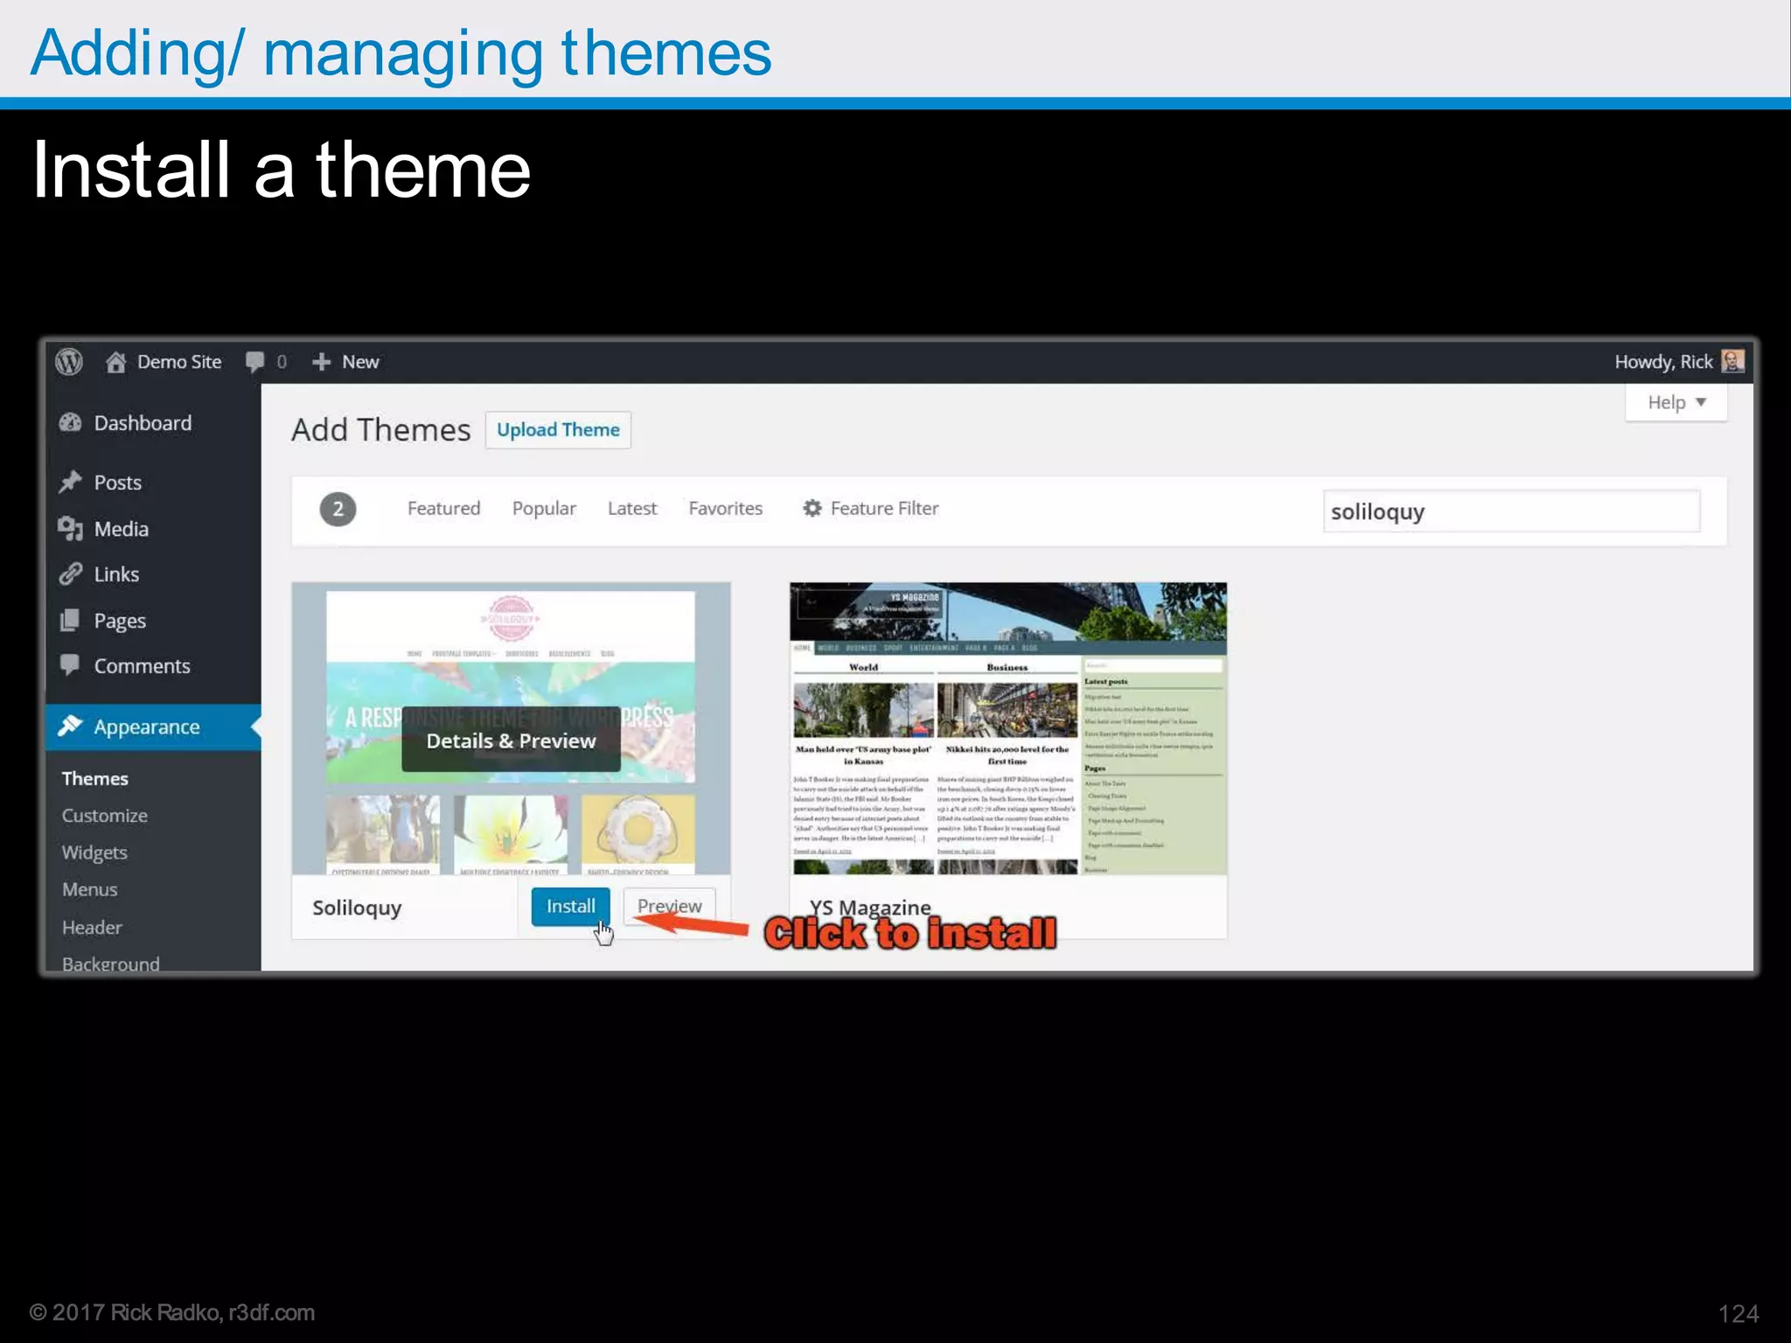Install the Soliloquy theme
The image size is (1791, 1343).
pyautogui.click(x=570, y=906)
